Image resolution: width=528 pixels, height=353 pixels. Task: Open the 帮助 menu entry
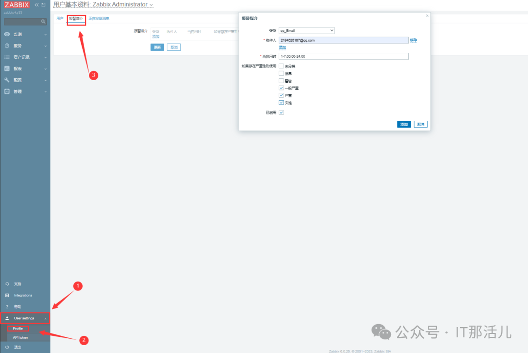tap(18, 307)
